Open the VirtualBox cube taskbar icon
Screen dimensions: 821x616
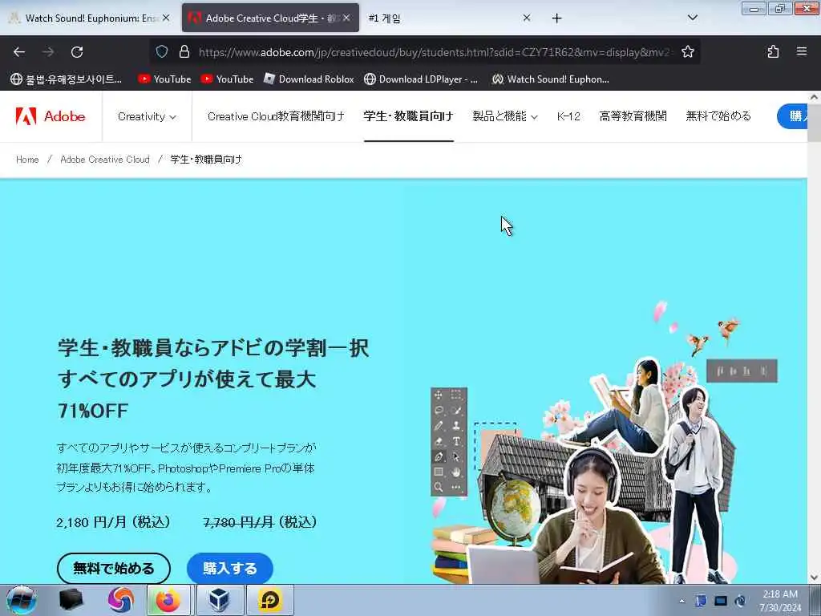point(219,600)
